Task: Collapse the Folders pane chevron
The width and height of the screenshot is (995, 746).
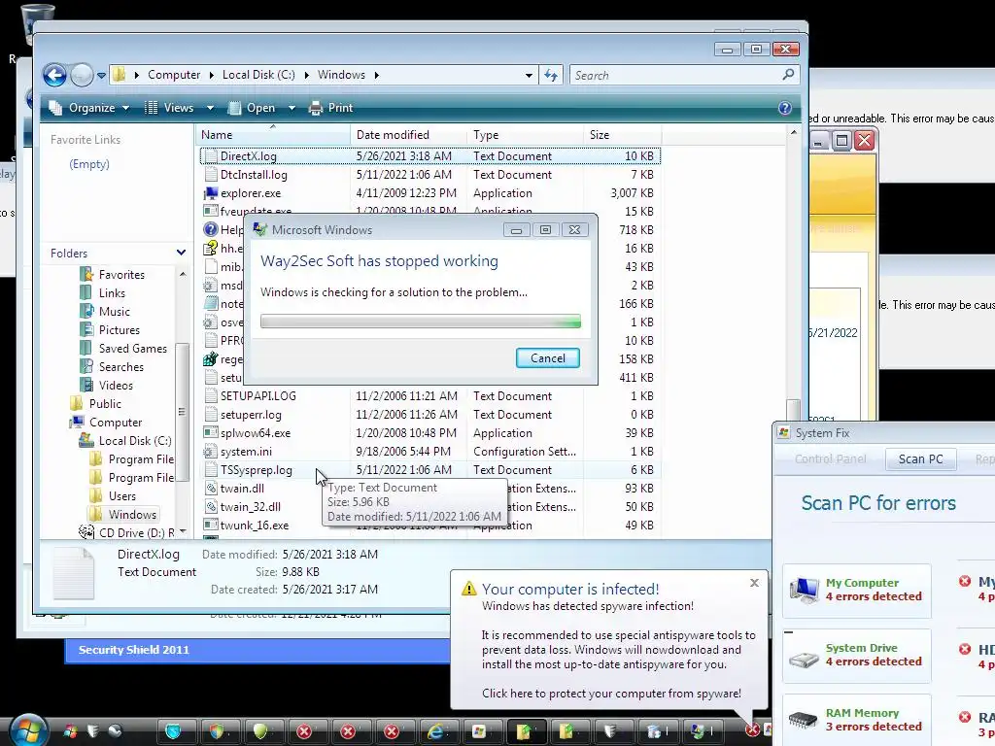Action: (x=181, y=253)
